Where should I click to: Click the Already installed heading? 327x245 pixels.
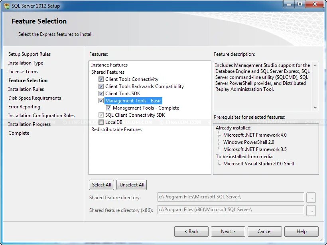234,128
